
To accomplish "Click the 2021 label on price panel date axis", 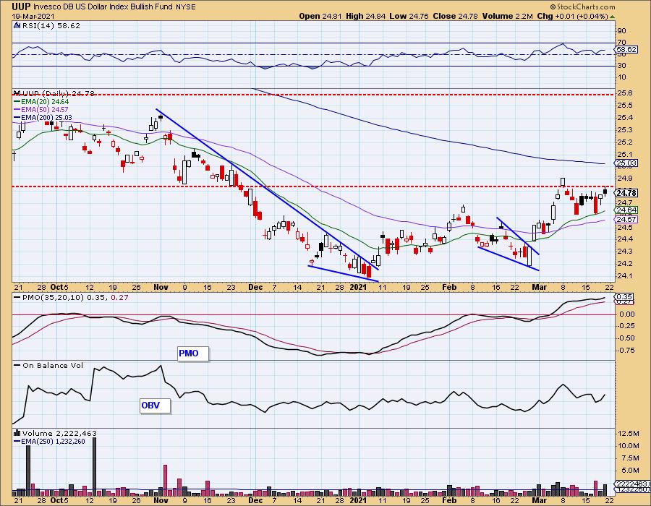I will [358, 288].
